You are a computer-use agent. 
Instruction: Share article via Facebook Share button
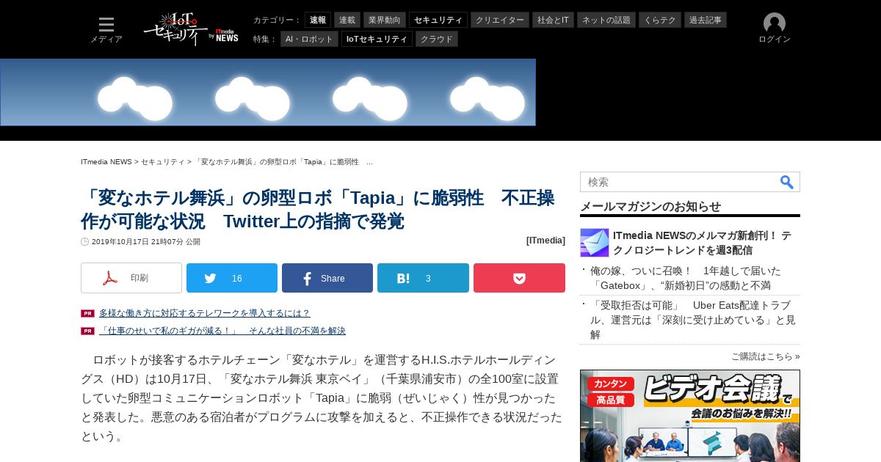point(327,278)
